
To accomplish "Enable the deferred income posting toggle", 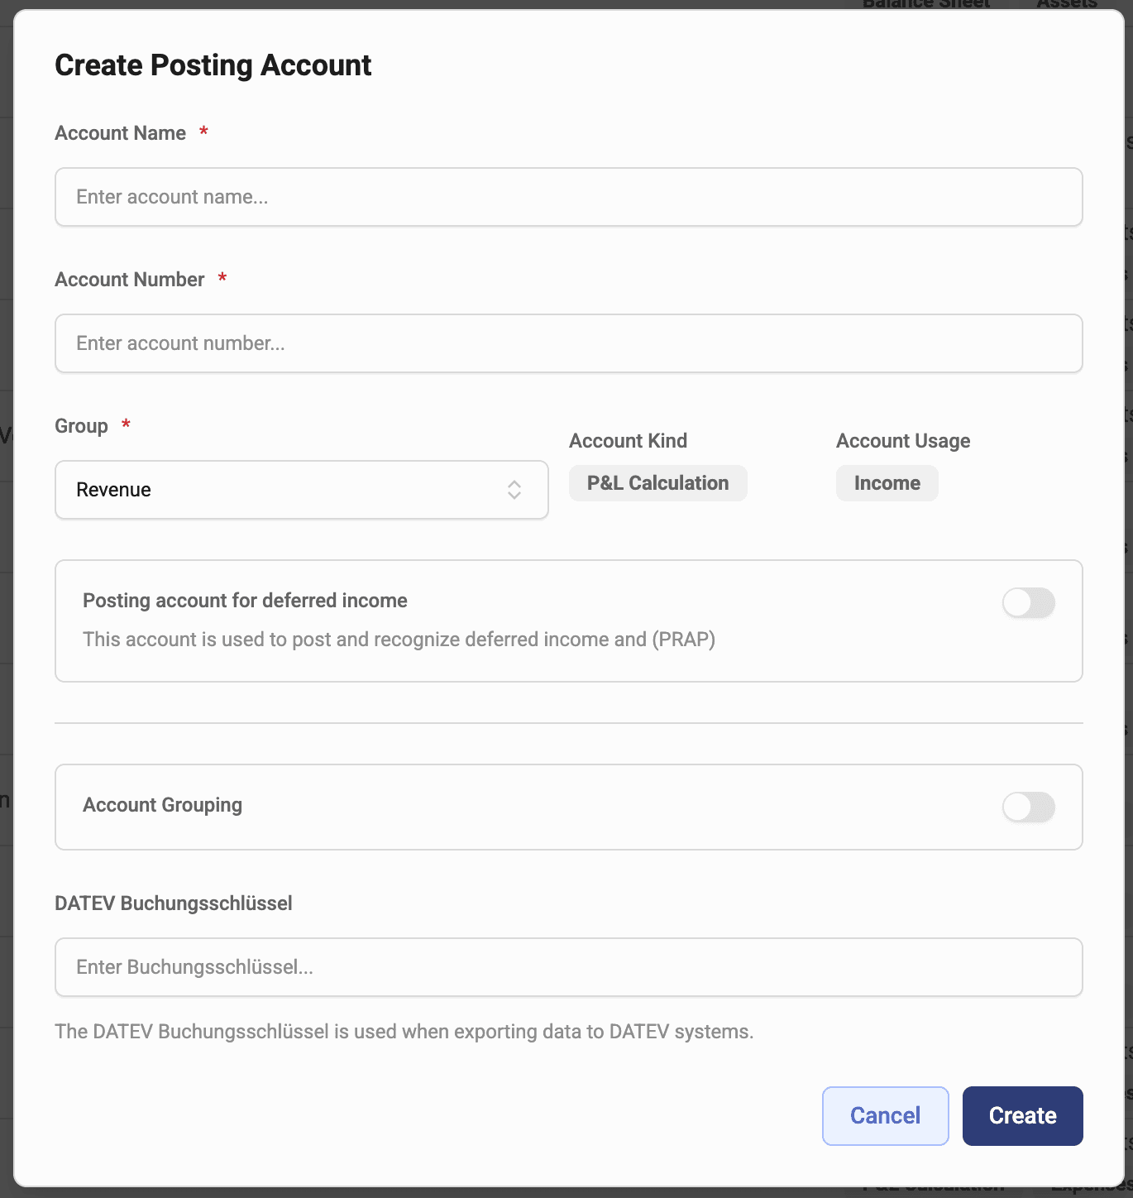I will click(1028, 603).
